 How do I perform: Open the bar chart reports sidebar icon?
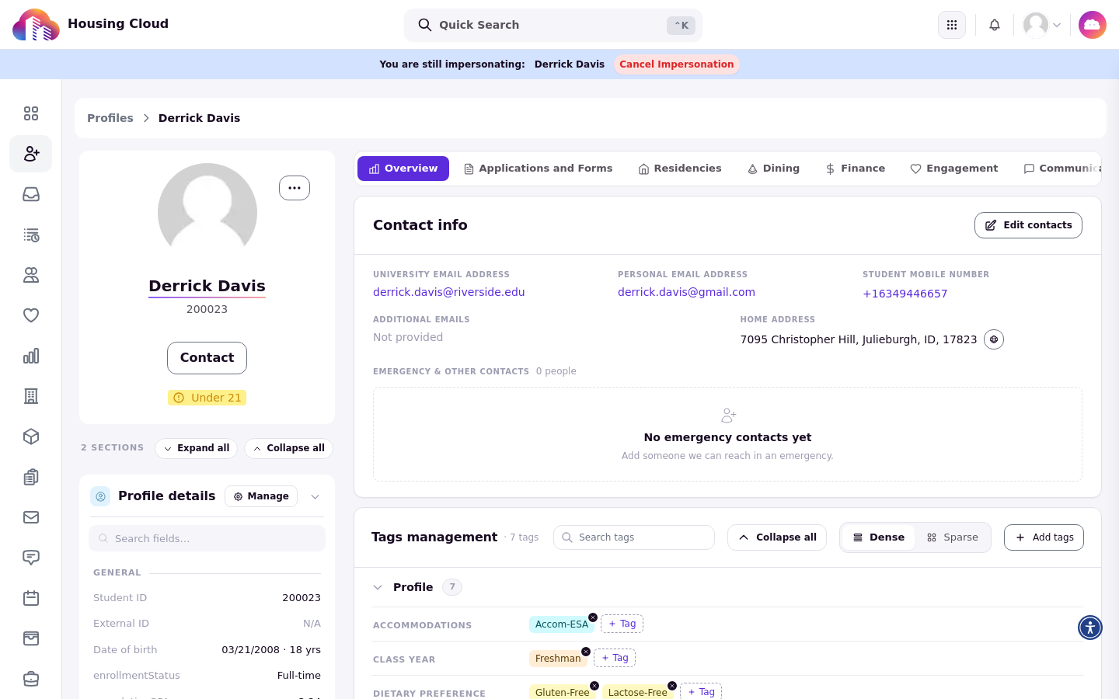coord(31,356)
